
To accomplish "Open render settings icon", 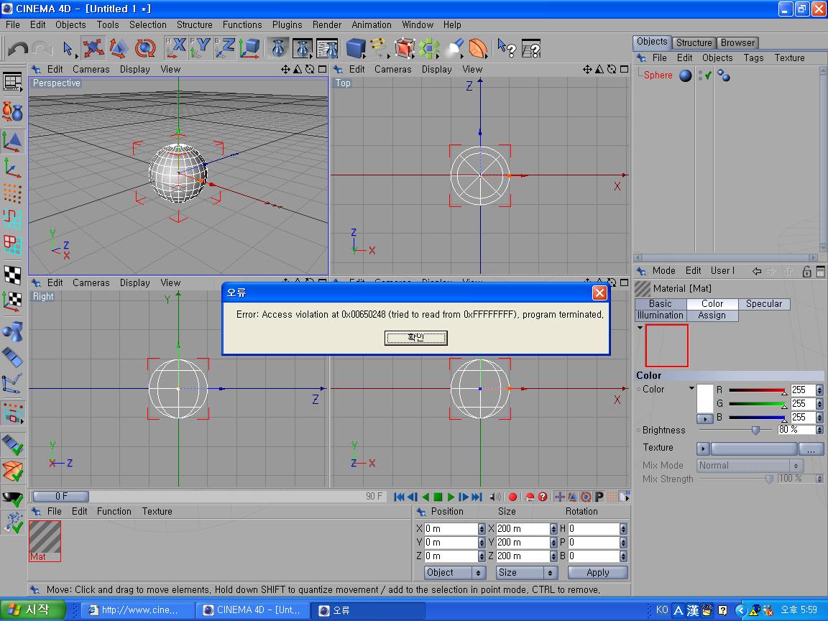I will point(328,48).
